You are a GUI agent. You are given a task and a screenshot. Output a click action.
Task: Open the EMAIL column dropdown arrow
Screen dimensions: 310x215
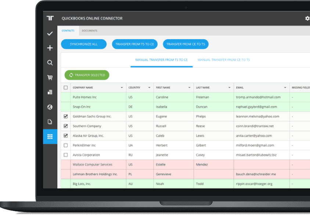point(285,87)
